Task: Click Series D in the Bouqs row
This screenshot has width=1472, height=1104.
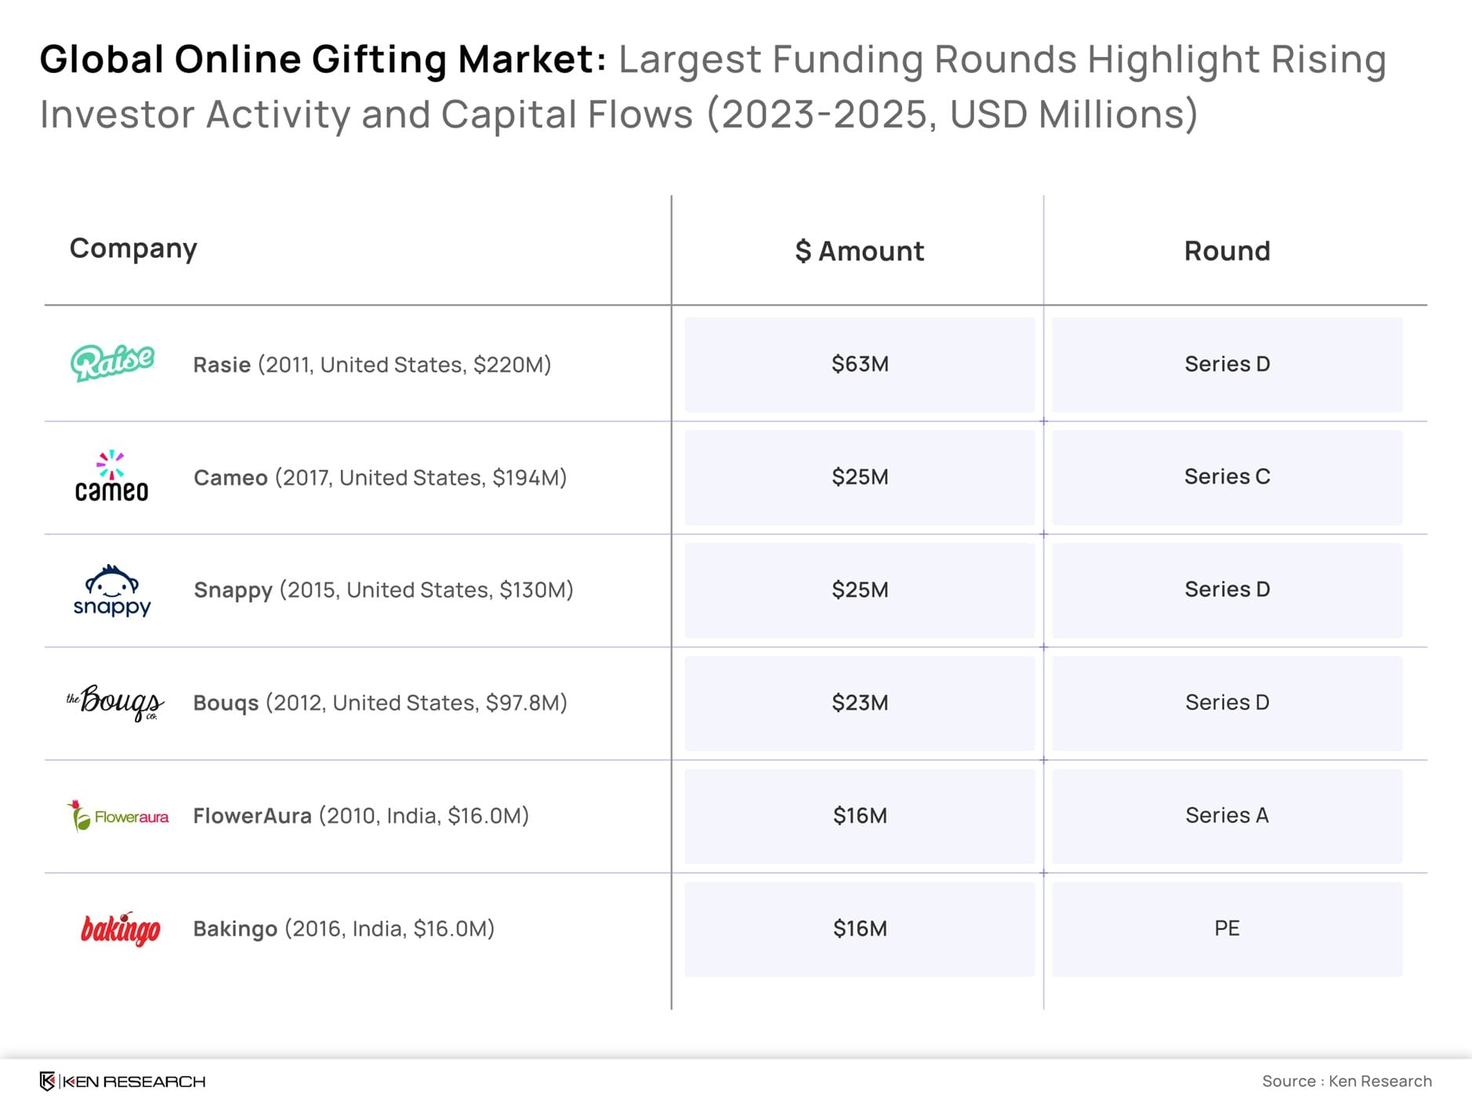Action: pos(1227,703)
